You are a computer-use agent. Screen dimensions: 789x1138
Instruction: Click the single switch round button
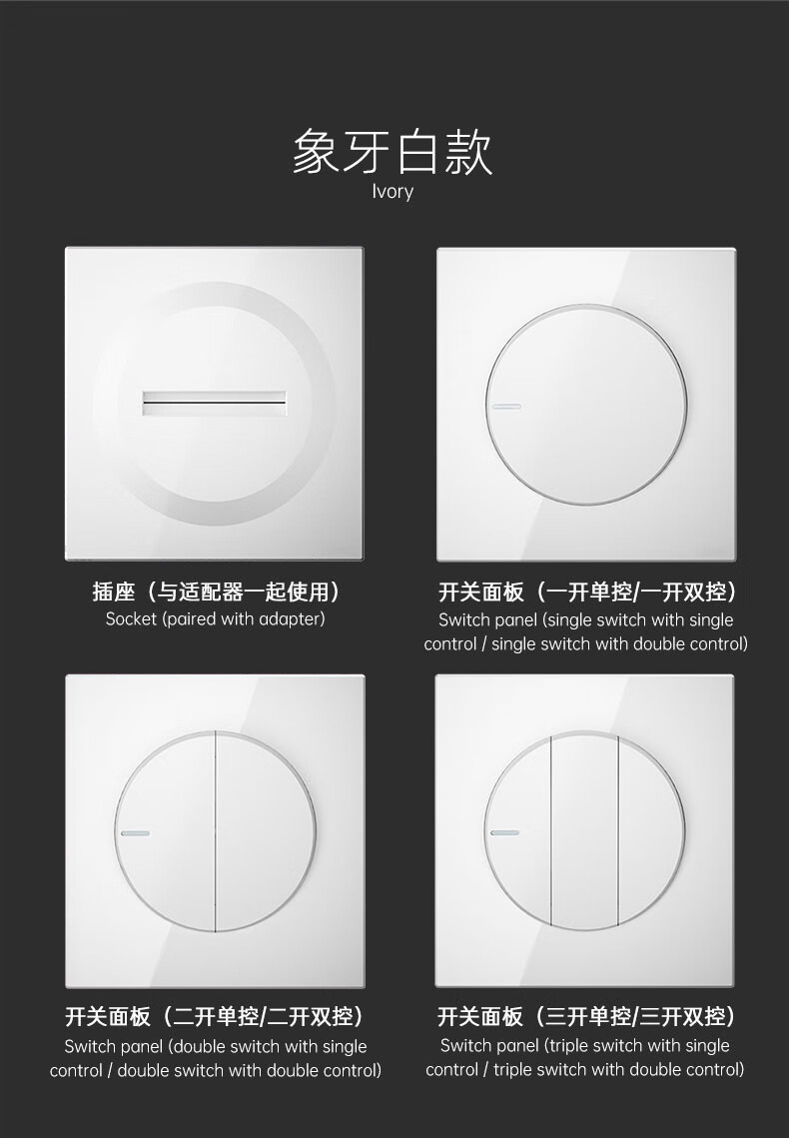pos(586,405)
